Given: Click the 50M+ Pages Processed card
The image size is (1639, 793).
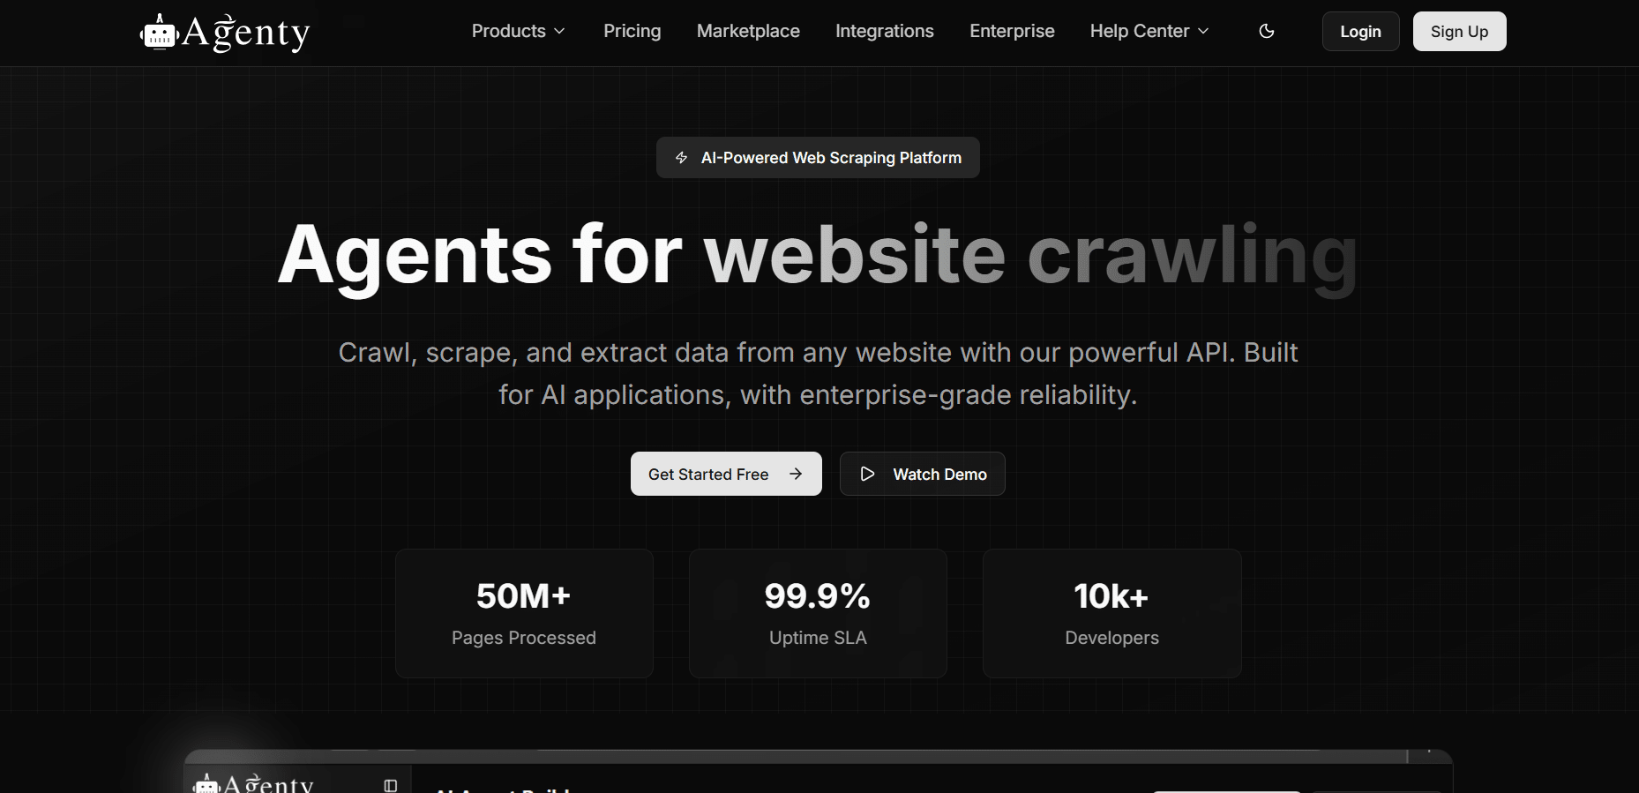Looking at the screenshot, I should tap(524, 614).
